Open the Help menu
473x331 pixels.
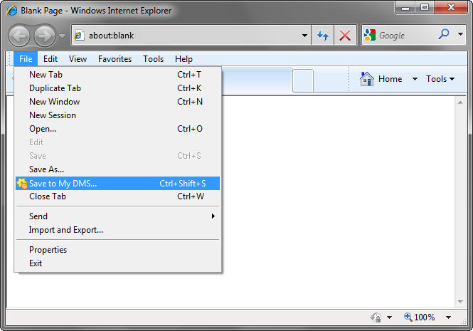184,58
